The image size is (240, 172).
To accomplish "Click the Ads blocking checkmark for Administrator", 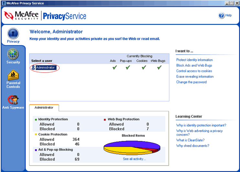I will tap(115, 67).
